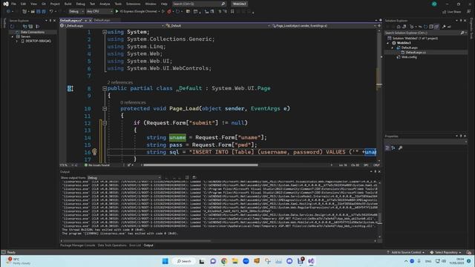Open the Project menu
Image resolution: width=475 pixels, height=267 pixels.
pos(55,4)
